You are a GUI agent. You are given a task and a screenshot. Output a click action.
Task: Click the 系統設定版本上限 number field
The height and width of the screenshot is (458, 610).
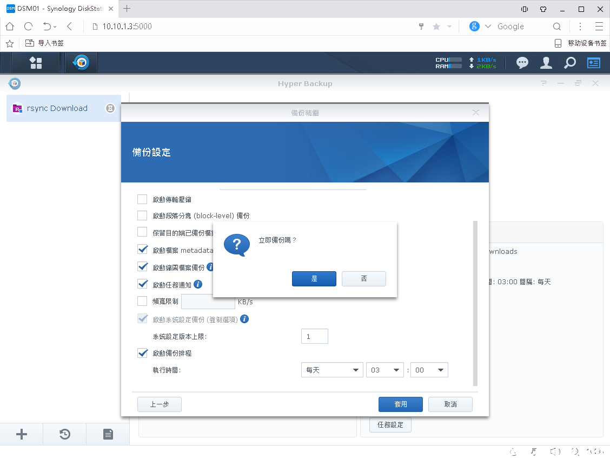(314, 336)
